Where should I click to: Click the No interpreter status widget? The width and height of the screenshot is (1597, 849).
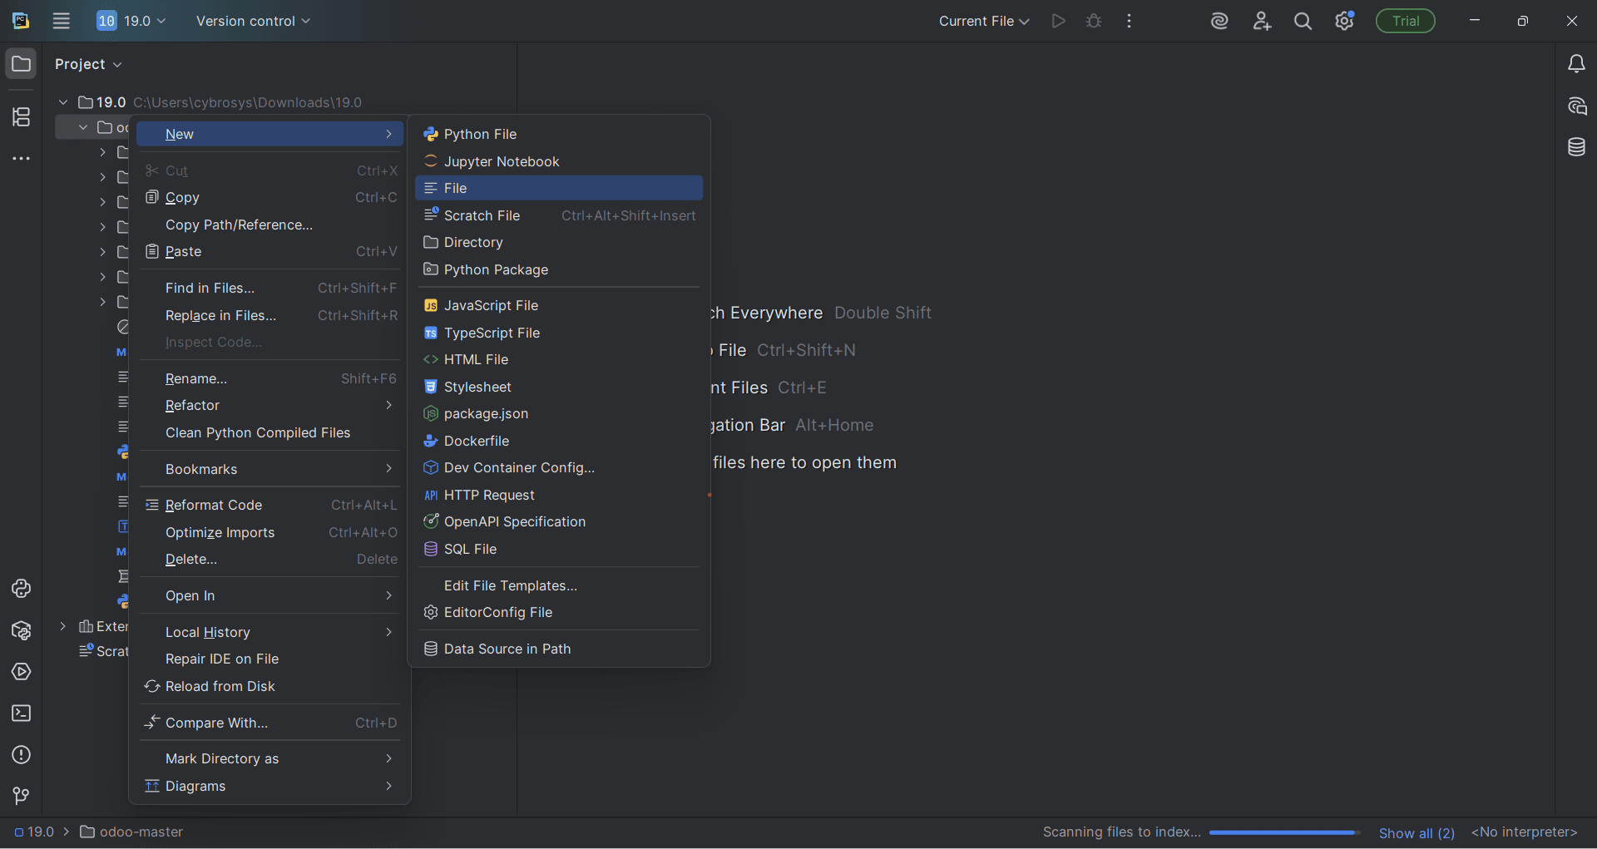(x=1524, y=832)
